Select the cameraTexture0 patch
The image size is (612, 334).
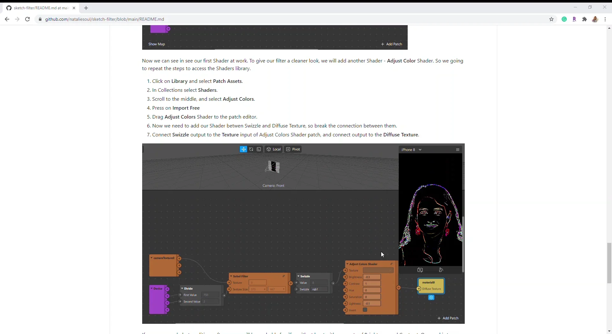164,265
